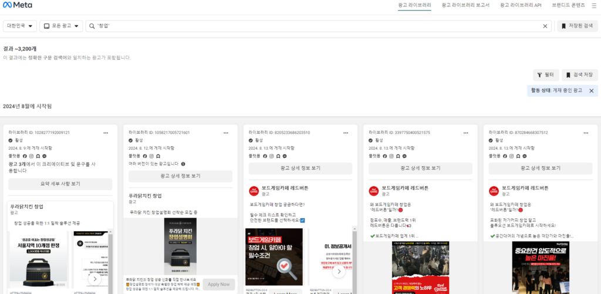The height and width of the screenshot is (294, 601).
Task: Open the 필터 filter button
Action: [x=546, y=75]
